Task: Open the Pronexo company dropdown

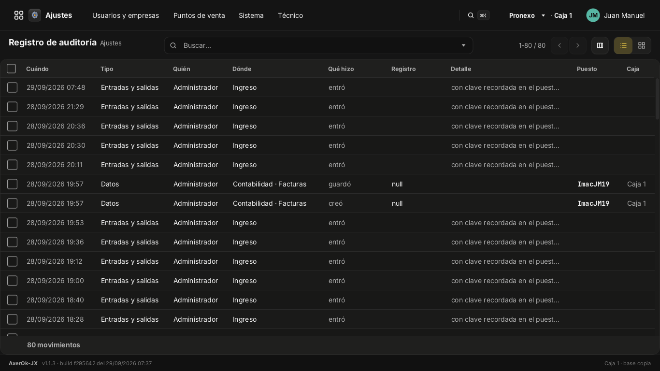Action: pyautogui.click(x=527, y=15)
